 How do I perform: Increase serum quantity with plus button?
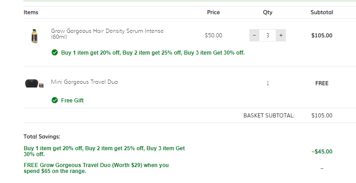[x=281, y=36]
